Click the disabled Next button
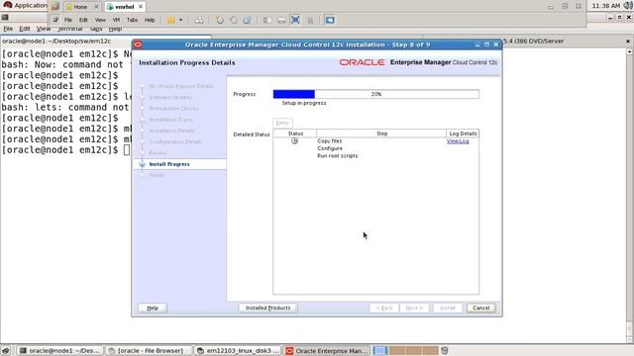Screen dimensions: 634x356 (414, 308)
